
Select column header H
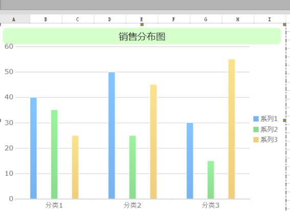coord(238,19)
